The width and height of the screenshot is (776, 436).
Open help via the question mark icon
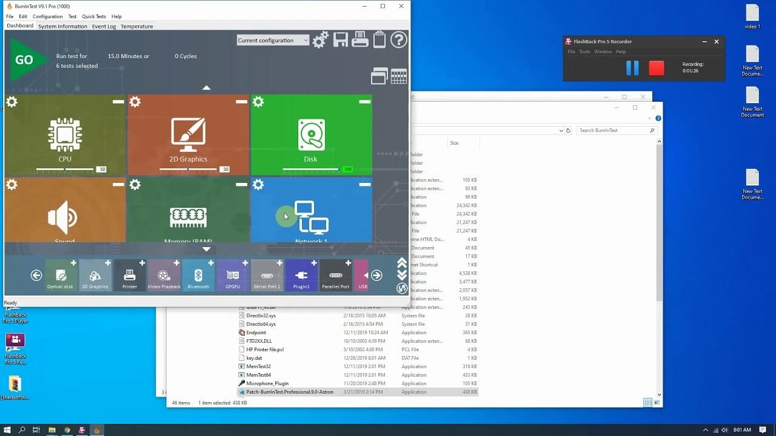tap(399, 40)
